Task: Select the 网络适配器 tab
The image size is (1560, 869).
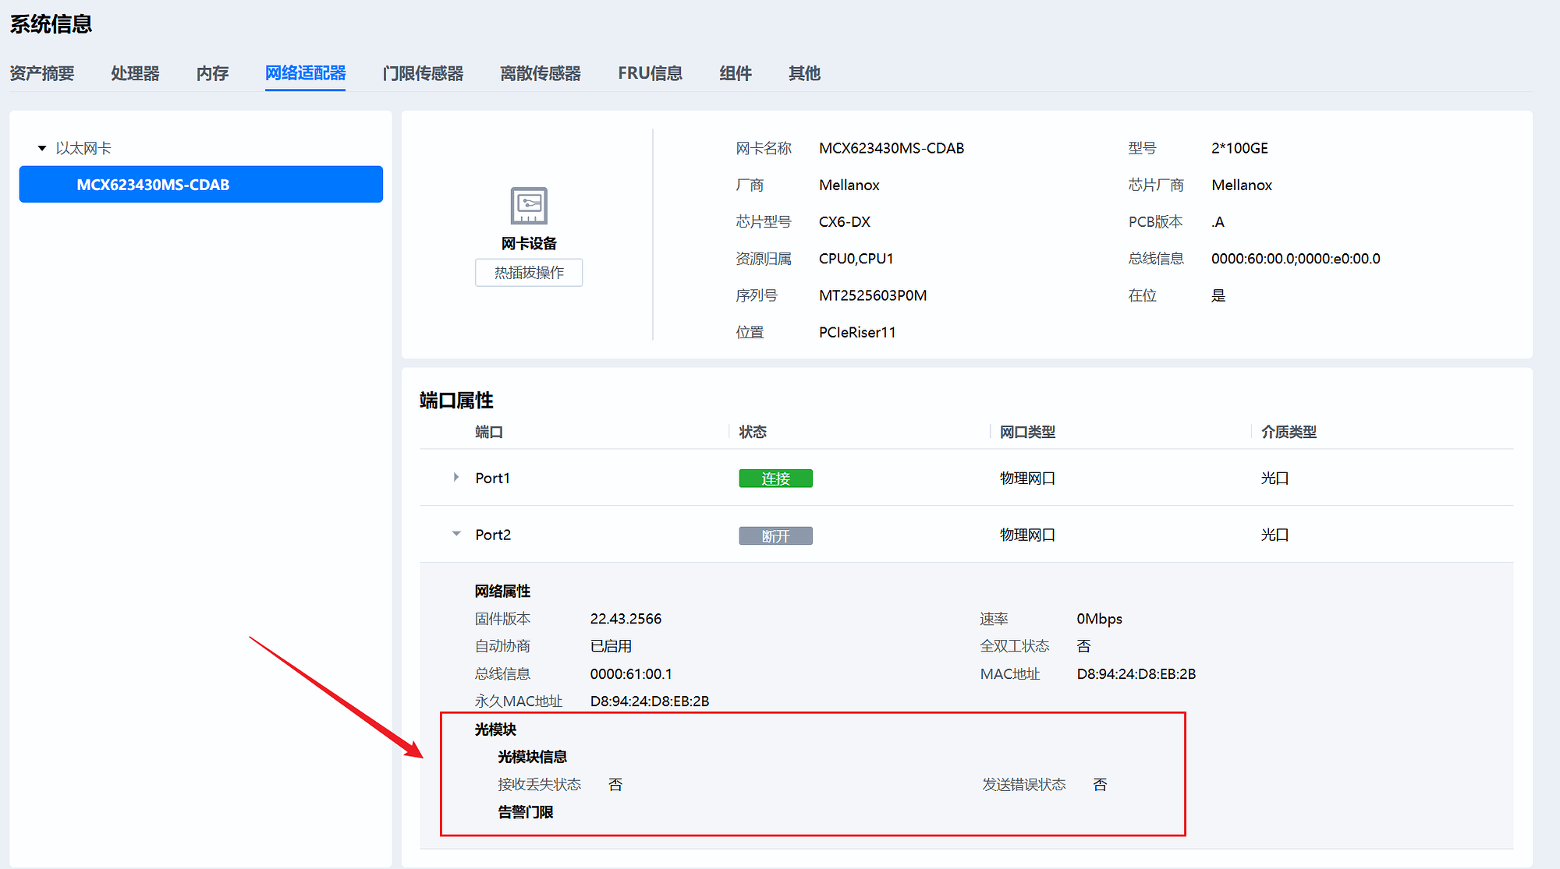Action: pyautogui.click(x=305, y=73)
